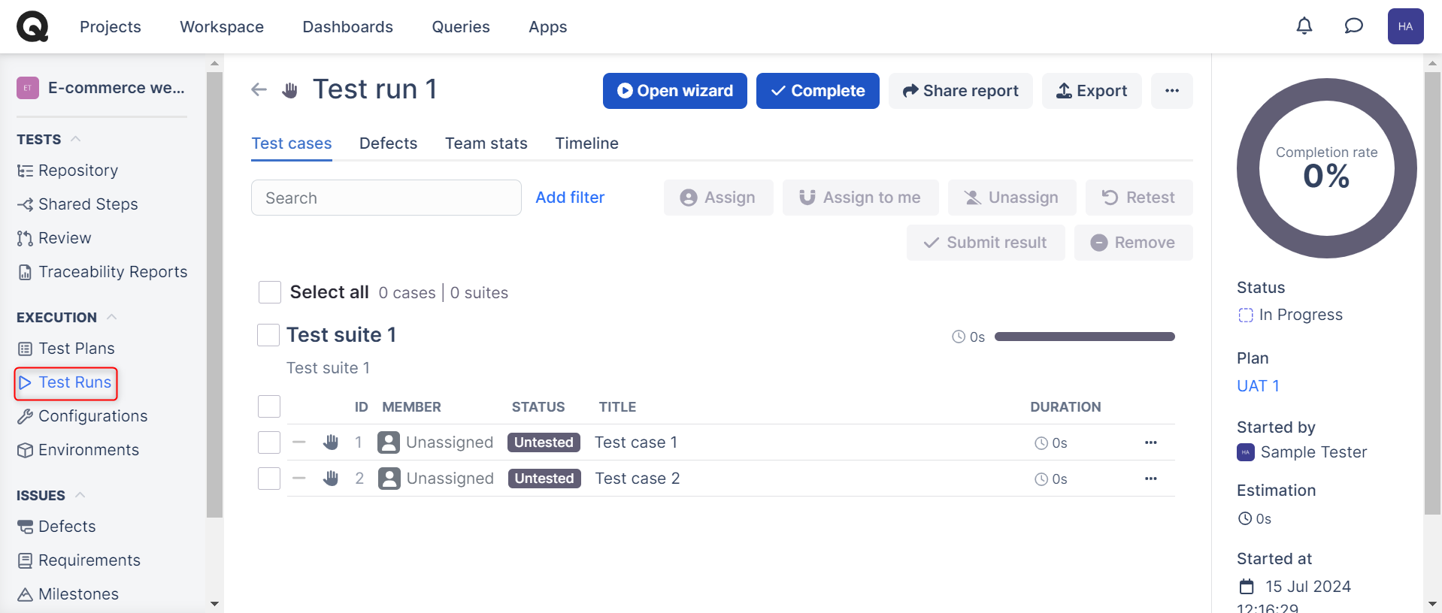Click the Open wizard button
This screenshot has width=1442, height=613.
[674, 91]
